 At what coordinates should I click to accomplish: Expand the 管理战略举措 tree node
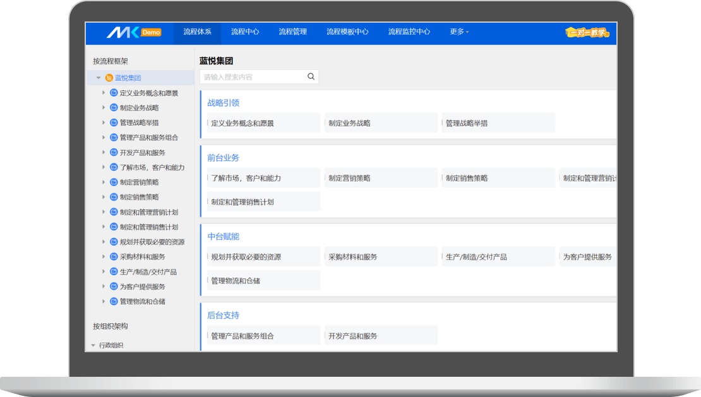coord(104,123)
